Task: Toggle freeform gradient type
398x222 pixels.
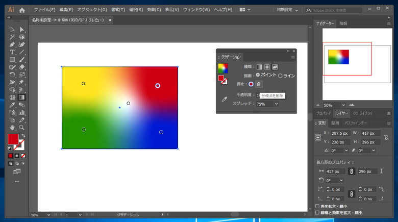Action: coord(275,67)
